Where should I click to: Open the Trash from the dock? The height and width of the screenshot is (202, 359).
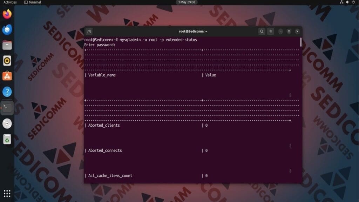point(7,139)
